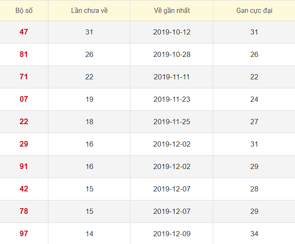Click the 'Lần chưa về' column header
The width and height of the screenshot is (295, 244).
pyautogui.click(x=89, y=11)
